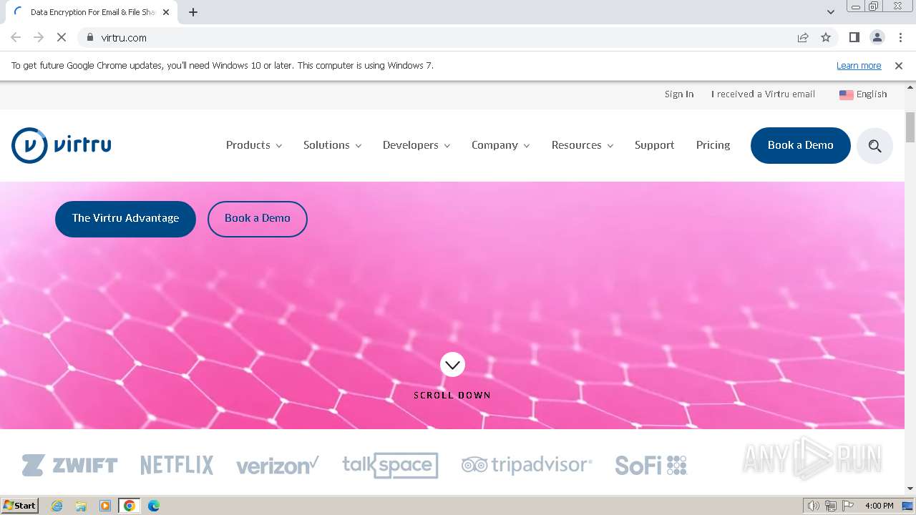Expand the Solutions menu
The image size is (916, 515).
[x=332, y=145]
